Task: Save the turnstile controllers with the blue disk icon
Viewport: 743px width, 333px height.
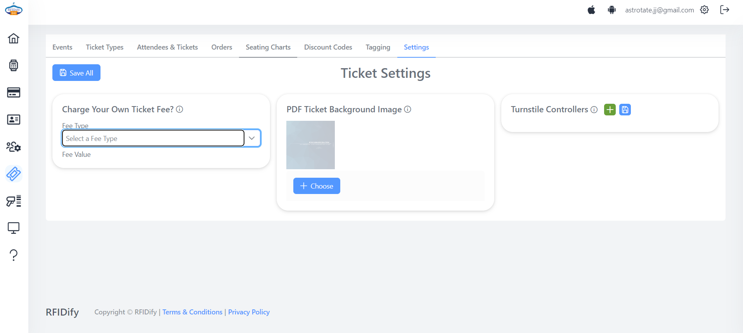Action: (x=625, y=110)
